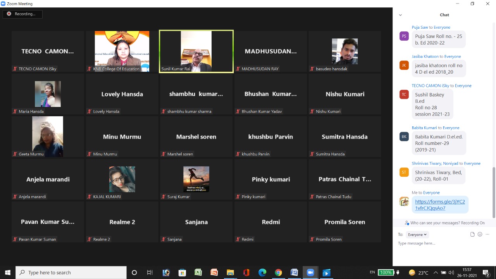Screen dimensions: 496x279
Task: Select the Minu Murmu participant tile
Action: pos(122,136)
